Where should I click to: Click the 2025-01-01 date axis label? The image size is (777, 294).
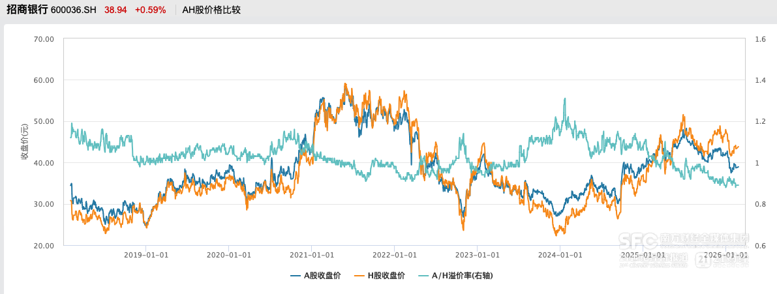point(643,255)
